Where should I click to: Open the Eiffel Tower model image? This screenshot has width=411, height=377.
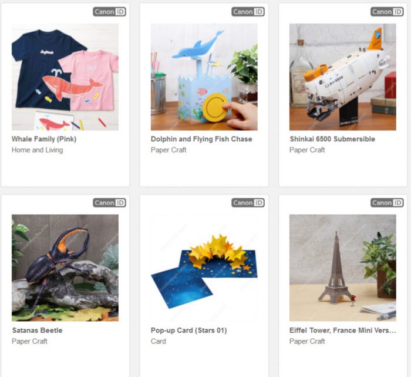342,268
